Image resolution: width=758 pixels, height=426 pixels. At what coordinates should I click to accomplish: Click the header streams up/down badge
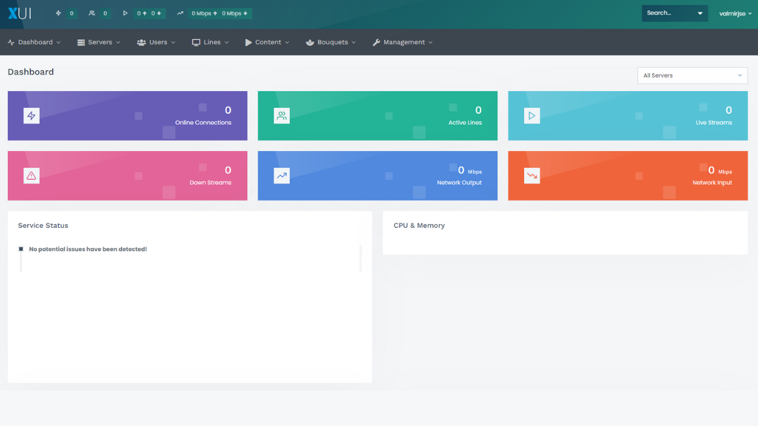(149, 13)
